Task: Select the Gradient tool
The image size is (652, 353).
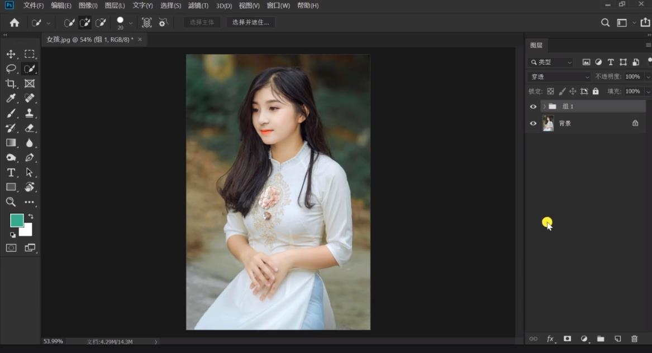Action: 11,142
